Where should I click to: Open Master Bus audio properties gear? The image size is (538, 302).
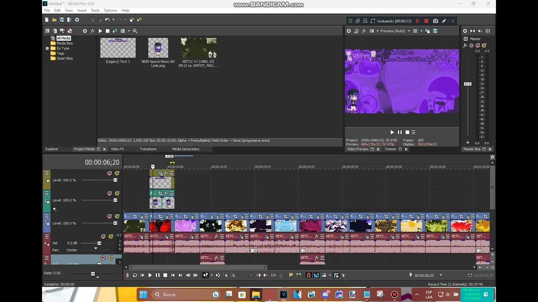465,31
